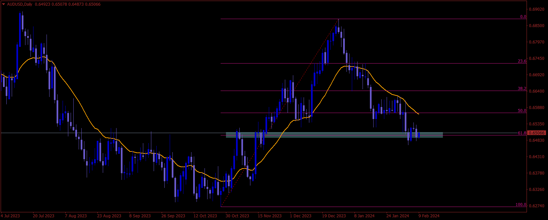This screenshot has height=220, width=548.
Task: Click the Fibonacci 50.0 level label
Action: click(x=522, y=111)
